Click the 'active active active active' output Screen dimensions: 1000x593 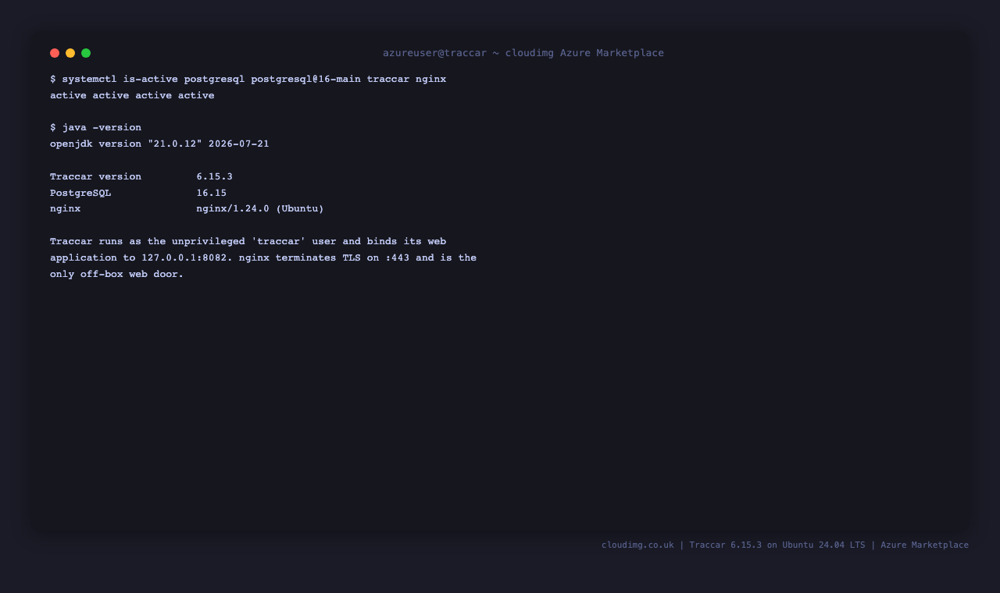(132, 96)
